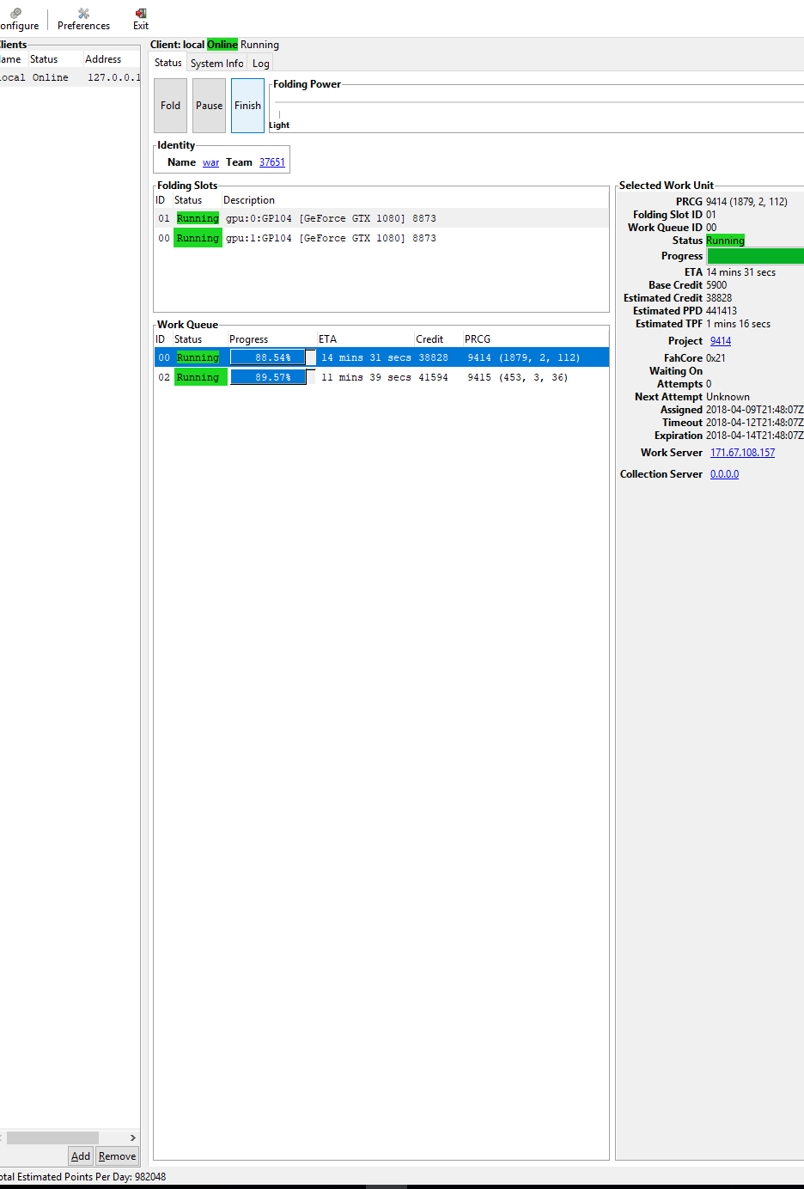Open team link 37651

point(272,162)
